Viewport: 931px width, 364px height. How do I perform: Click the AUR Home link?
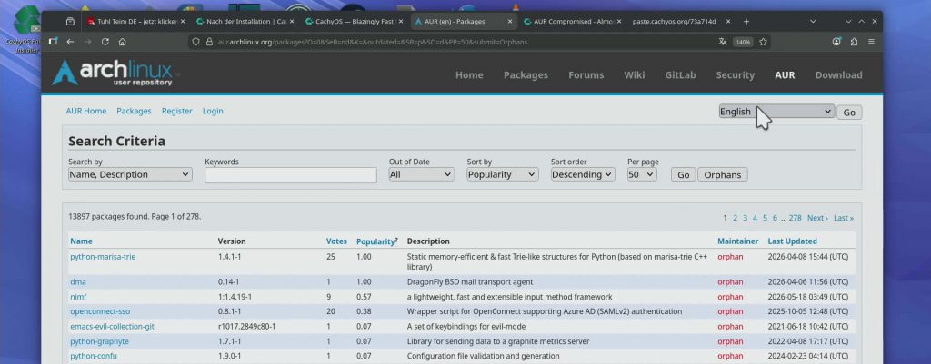click(86, 111)
